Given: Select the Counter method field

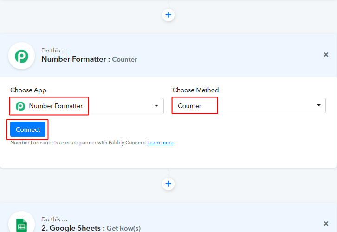Looking at the screenshot, I should (249, 105).
